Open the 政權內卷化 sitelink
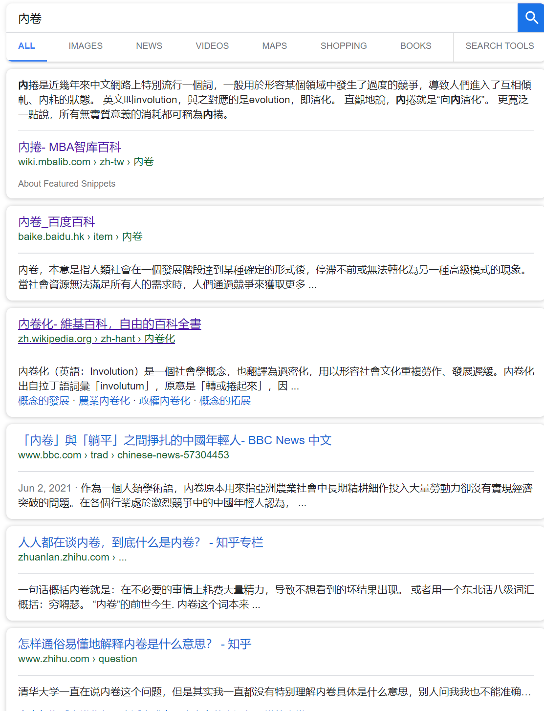Image resolution: width=544 pixels, height=711 pixels. (x=165, y=401)
